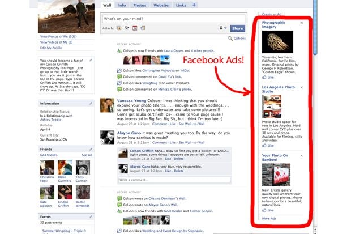Add a new tab with plus button

point(194,5)
